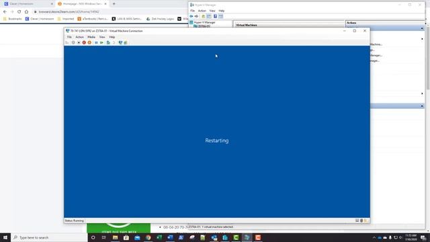Open Camtasia green icon on taskbar

(x=236, y=237)
